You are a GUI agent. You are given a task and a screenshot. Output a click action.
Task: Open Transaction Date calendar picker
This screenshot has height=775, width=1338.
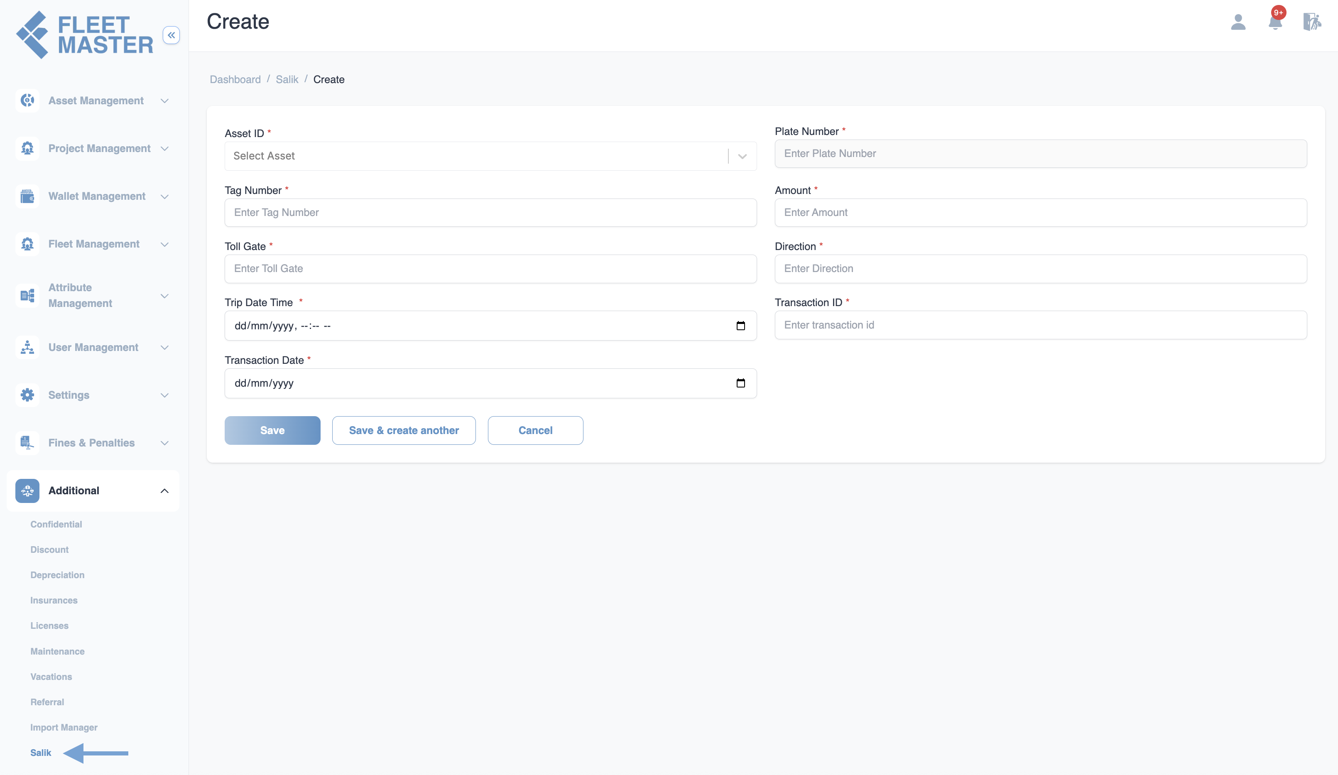[x=741, y=383]
